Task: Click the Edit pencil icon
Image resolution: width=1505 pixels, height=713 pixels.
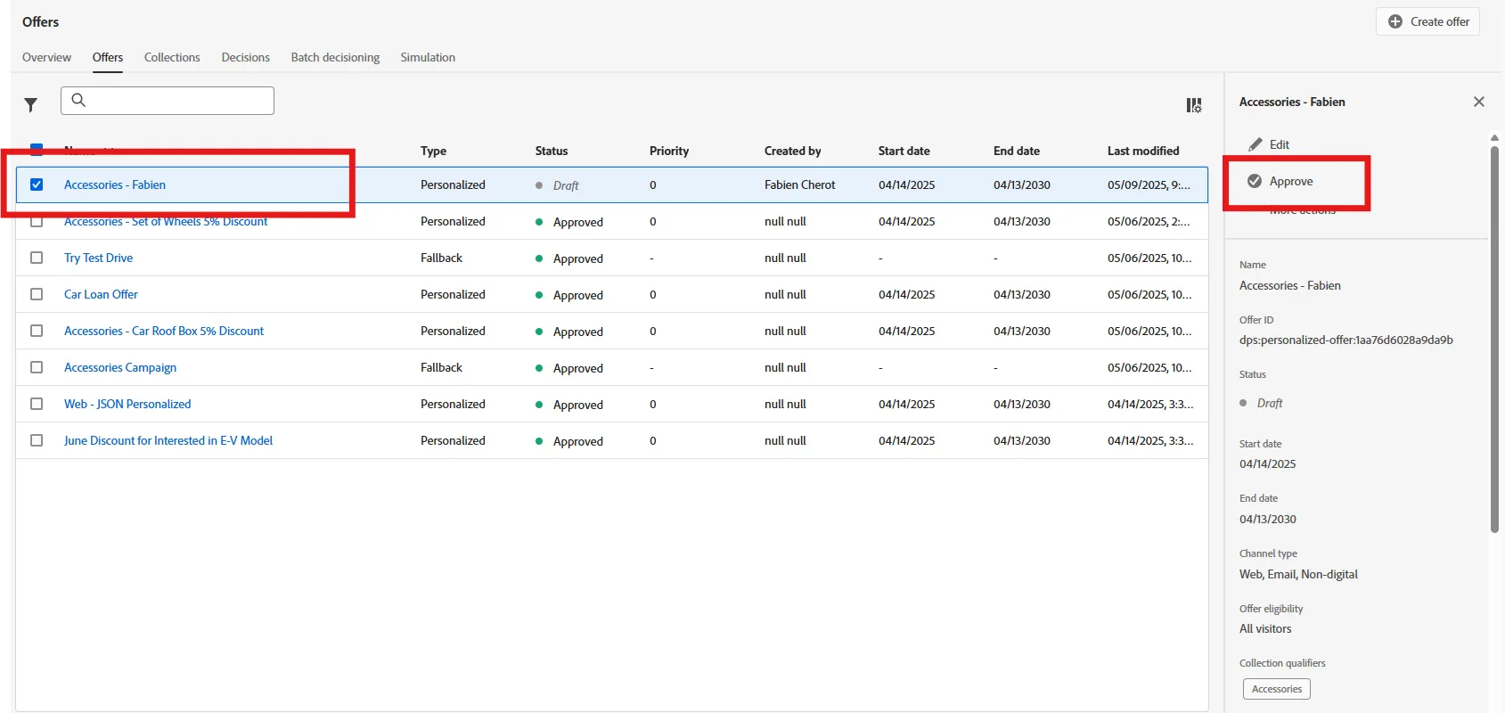Action: tap(1256, 144)
